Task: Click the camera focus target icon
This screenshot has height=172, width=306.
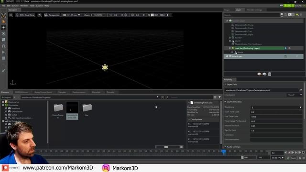Action: (126, 15)
